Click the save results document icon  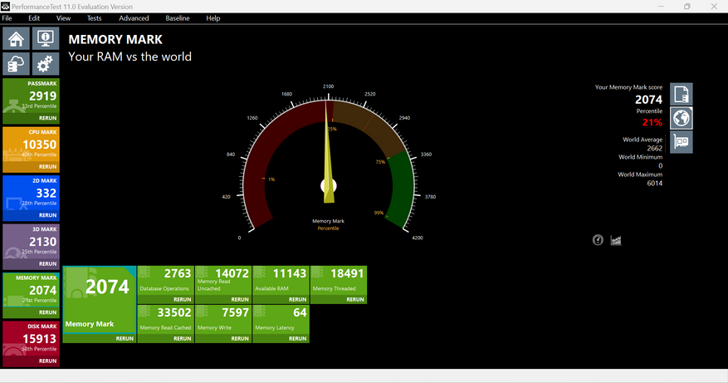click(682, 95)
